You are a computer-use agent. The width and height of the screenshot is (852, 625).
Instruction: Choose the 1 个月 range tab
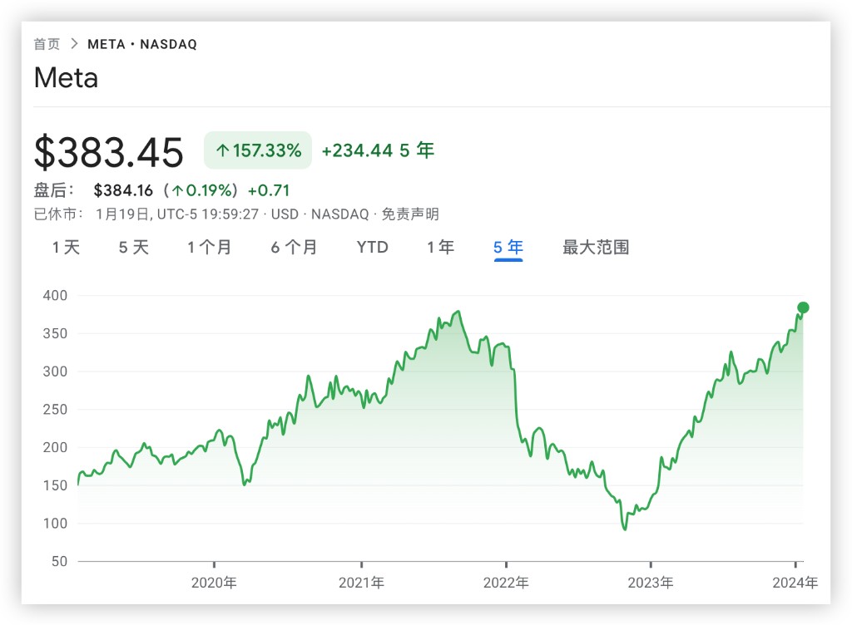(x=209, y=248)
